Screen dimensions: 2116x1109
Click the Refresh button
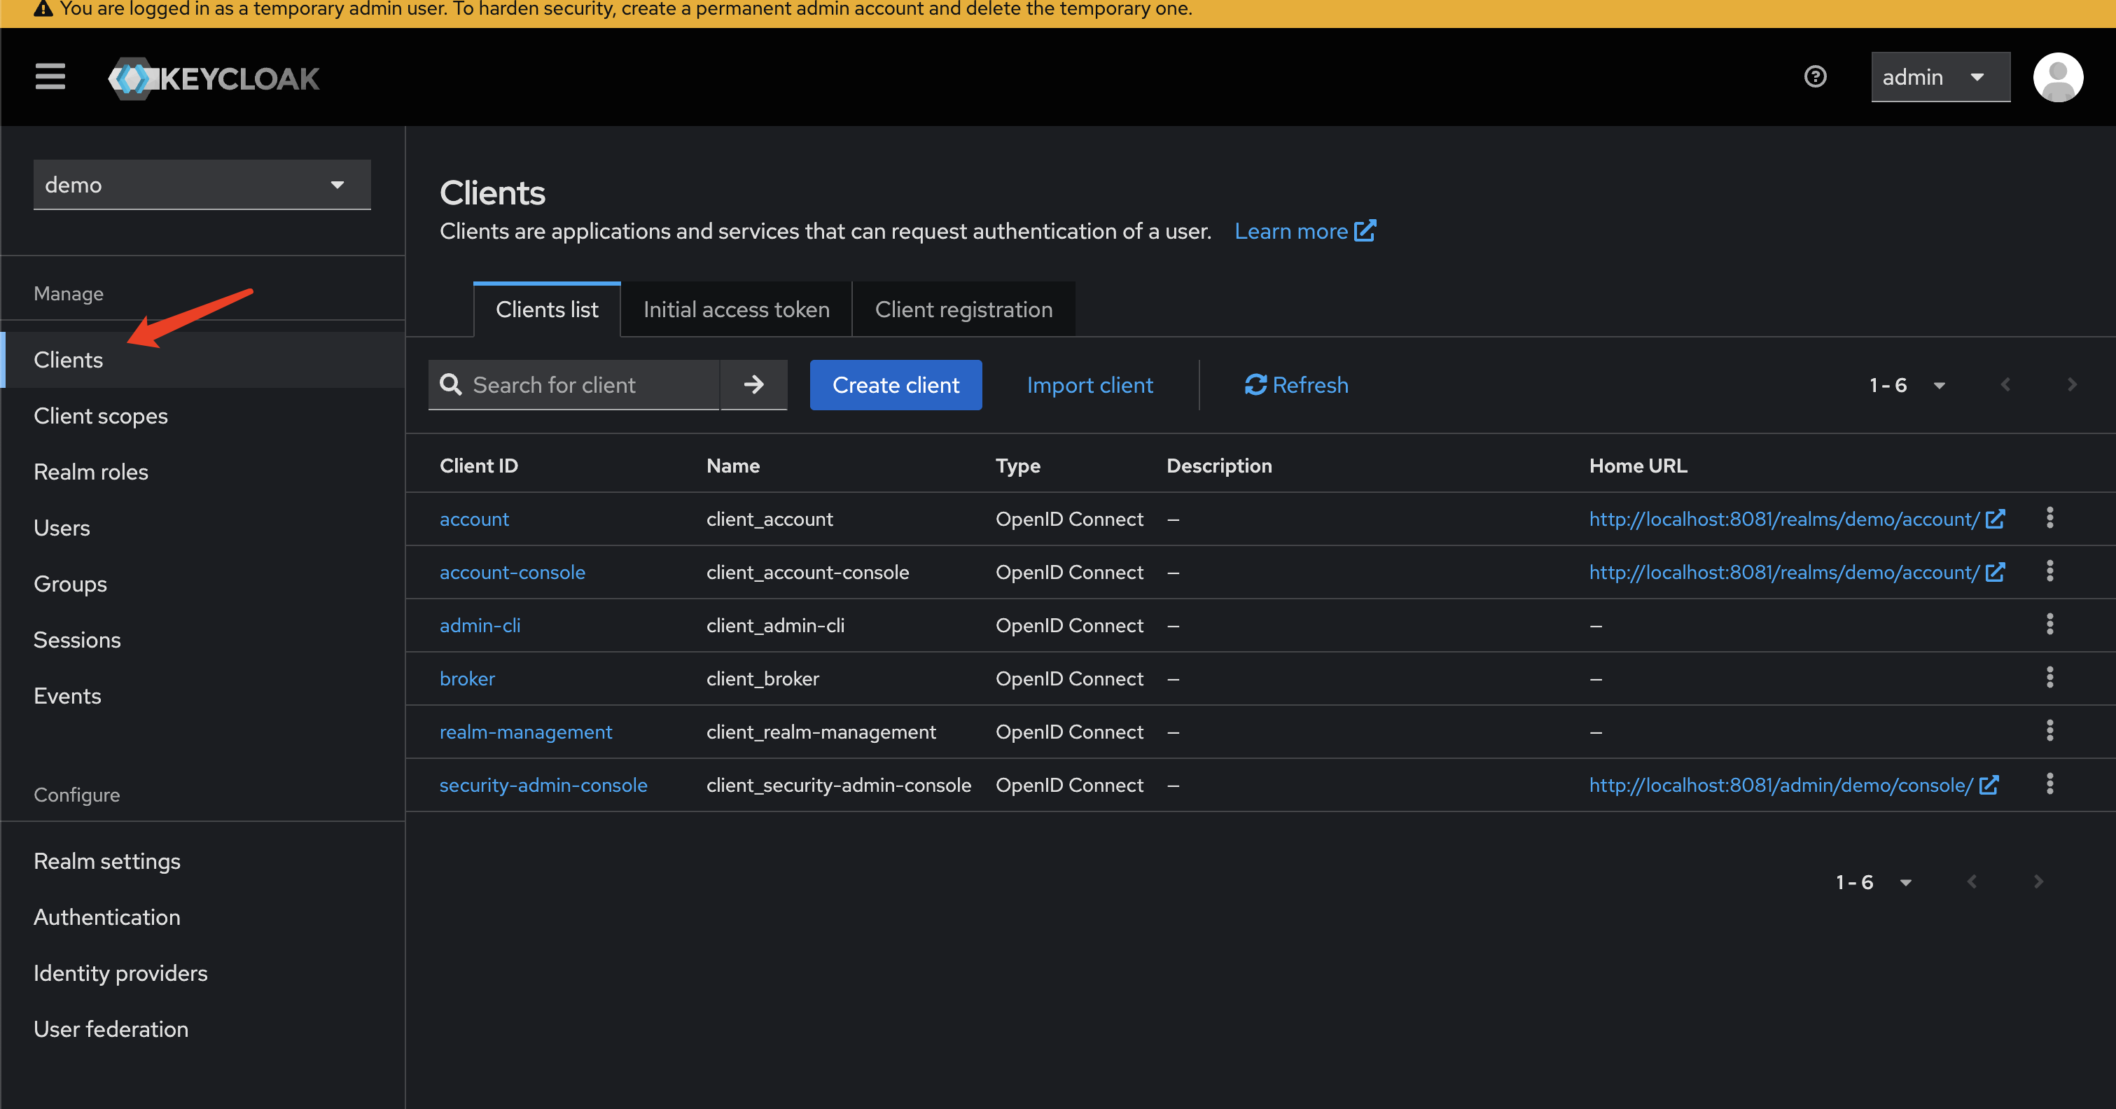point(1296,384)
